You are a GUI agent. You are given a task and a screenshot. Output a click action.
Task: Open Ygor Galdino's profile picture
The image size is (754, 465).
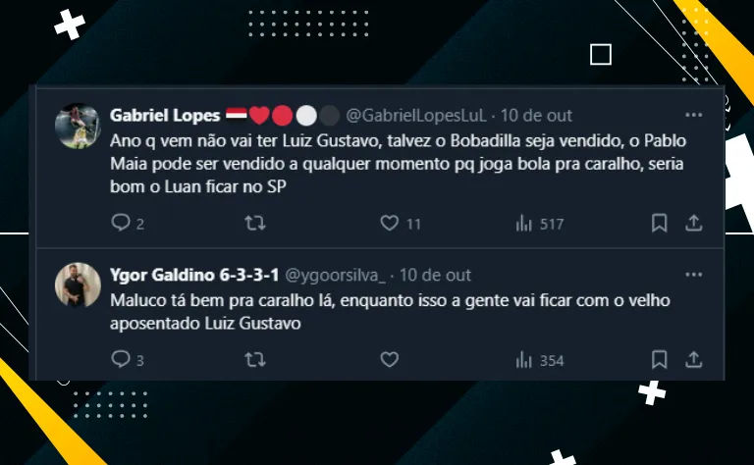pos(78,284)
